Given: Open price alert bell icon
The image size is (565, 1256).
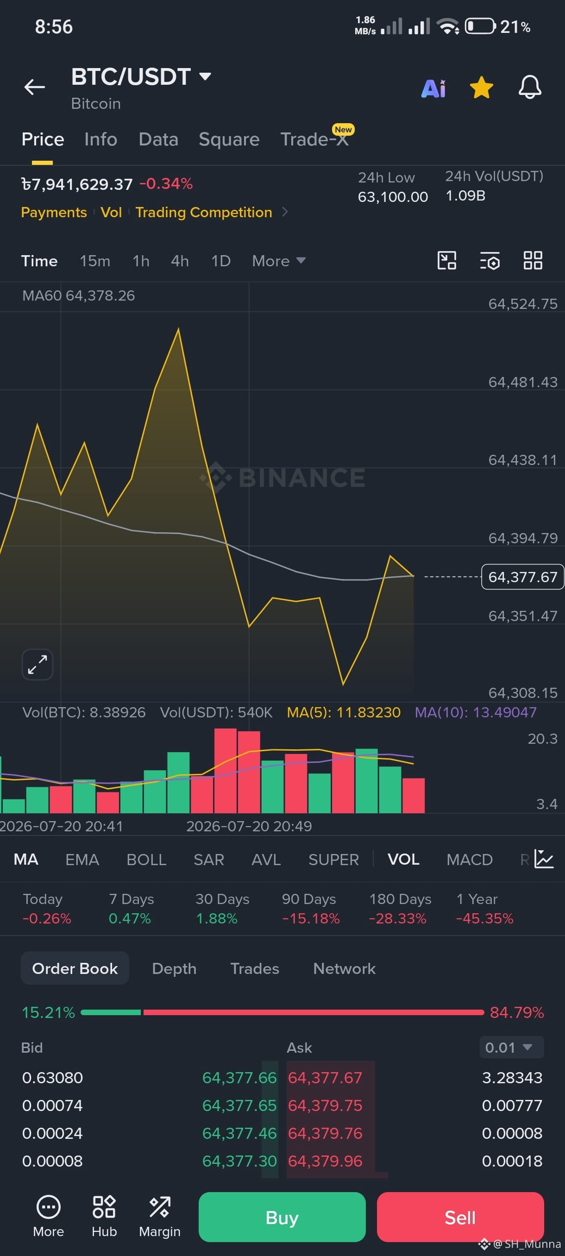Looking at the screenshot, I should pyautogui.click(x=529, y=88).
